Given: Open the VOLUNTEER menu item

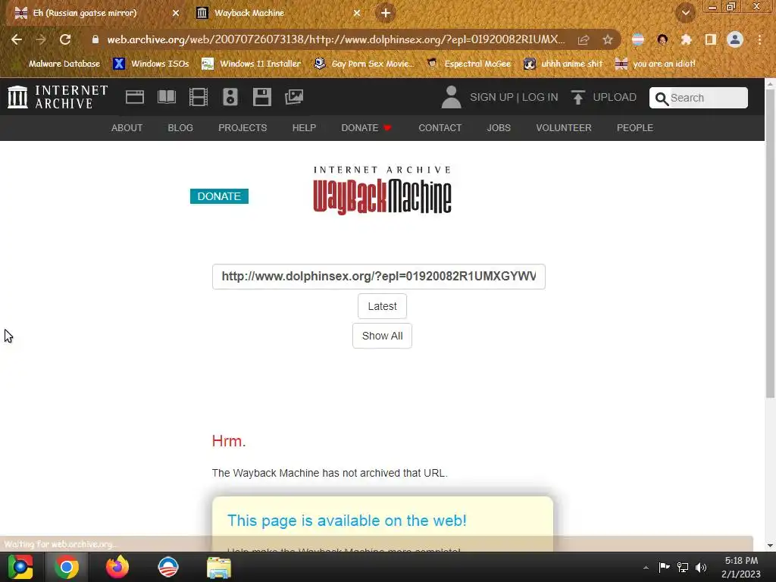Looking at the screenshot, I should coord(564,127).
